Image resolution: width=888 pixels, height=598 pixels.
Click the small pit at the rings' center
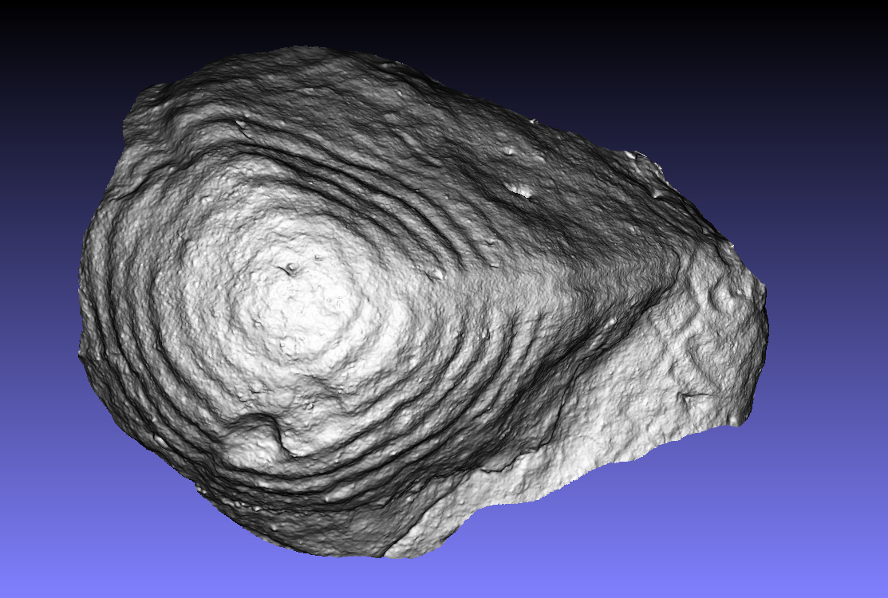pyautogui.click(x=292, y=269)
